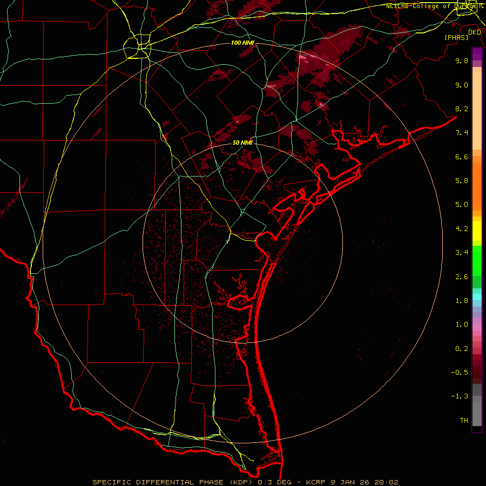Click the 7.4 legend value
This screenshot has width=486, height=486.
coord(462,133)
